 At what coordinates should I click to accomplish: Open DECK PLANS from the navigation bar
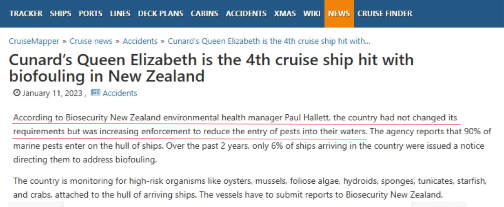point(161,14)
